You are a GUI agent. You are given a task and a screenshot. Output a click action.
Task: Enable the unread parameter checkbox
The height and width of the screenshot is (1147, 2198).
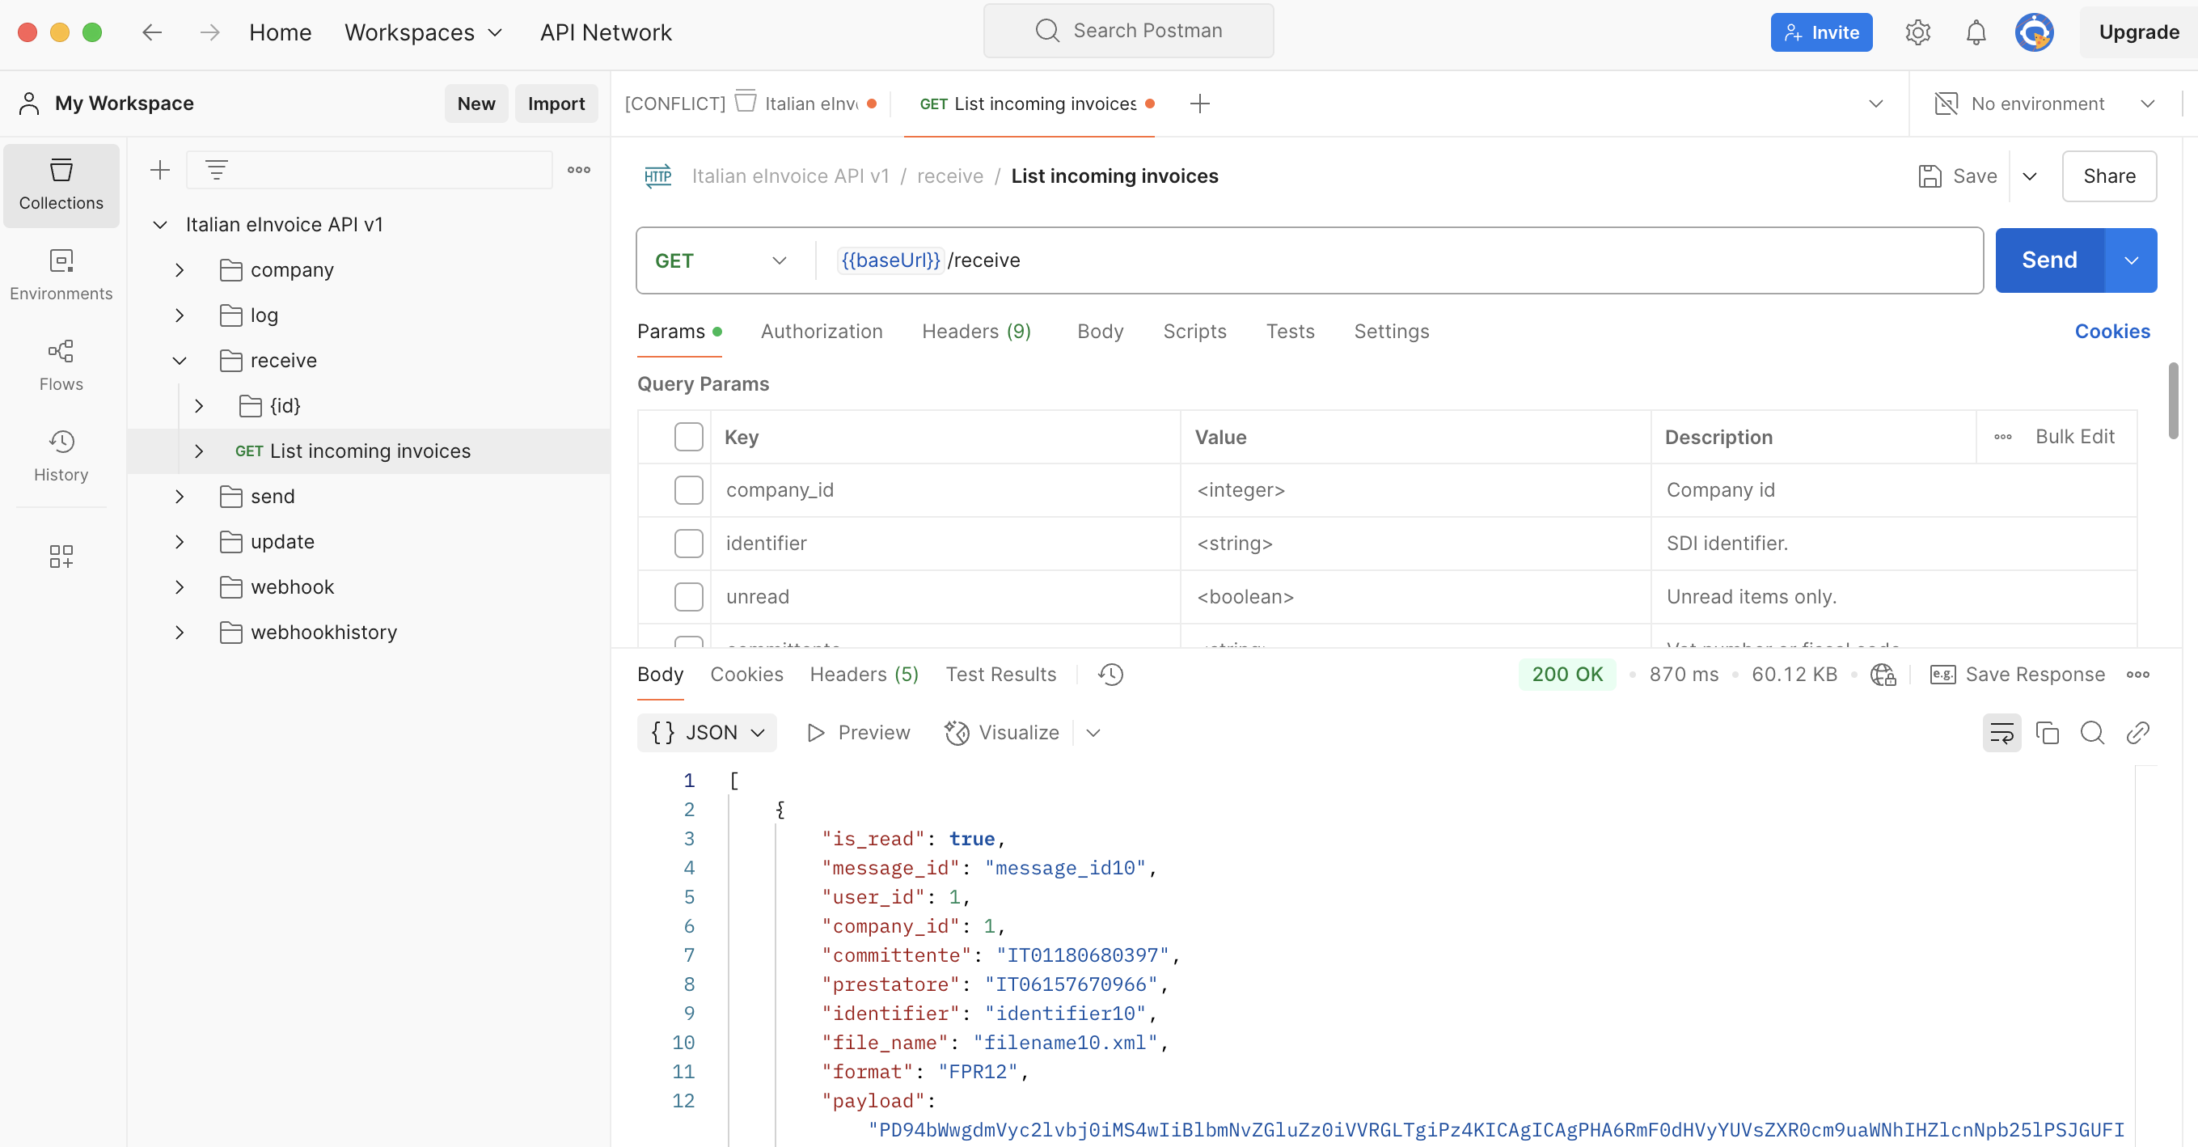click(x=687, y=596)
